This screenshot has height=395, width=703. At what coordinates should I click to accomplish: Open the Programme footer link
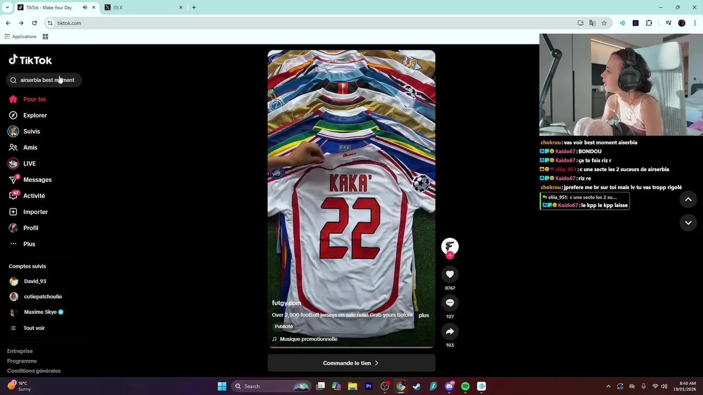[22, 361]
